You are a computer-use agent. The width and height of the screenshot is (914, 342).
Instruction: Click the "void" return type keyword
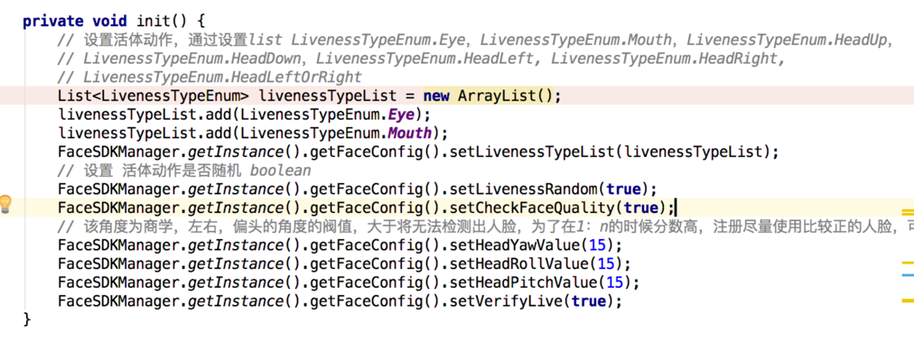coord(109,21)
